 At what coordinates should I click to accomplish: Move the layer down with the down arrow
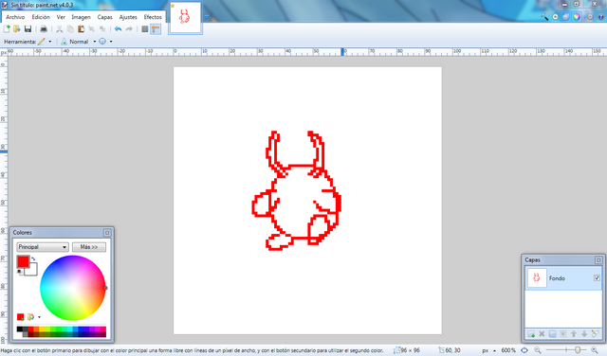(584, 334)
